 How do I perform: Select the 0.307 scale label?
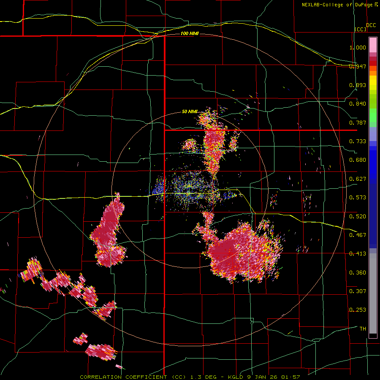(358, 291)
